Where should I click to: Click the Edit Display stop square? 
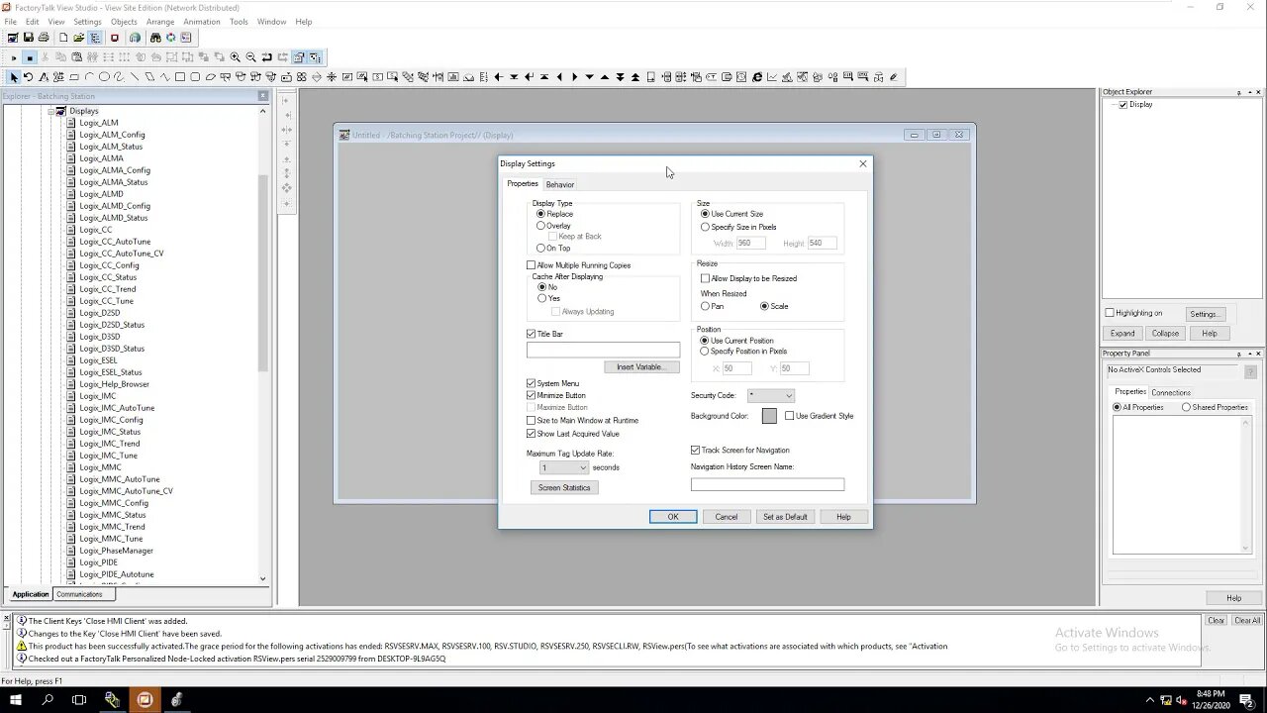point(30,57)
